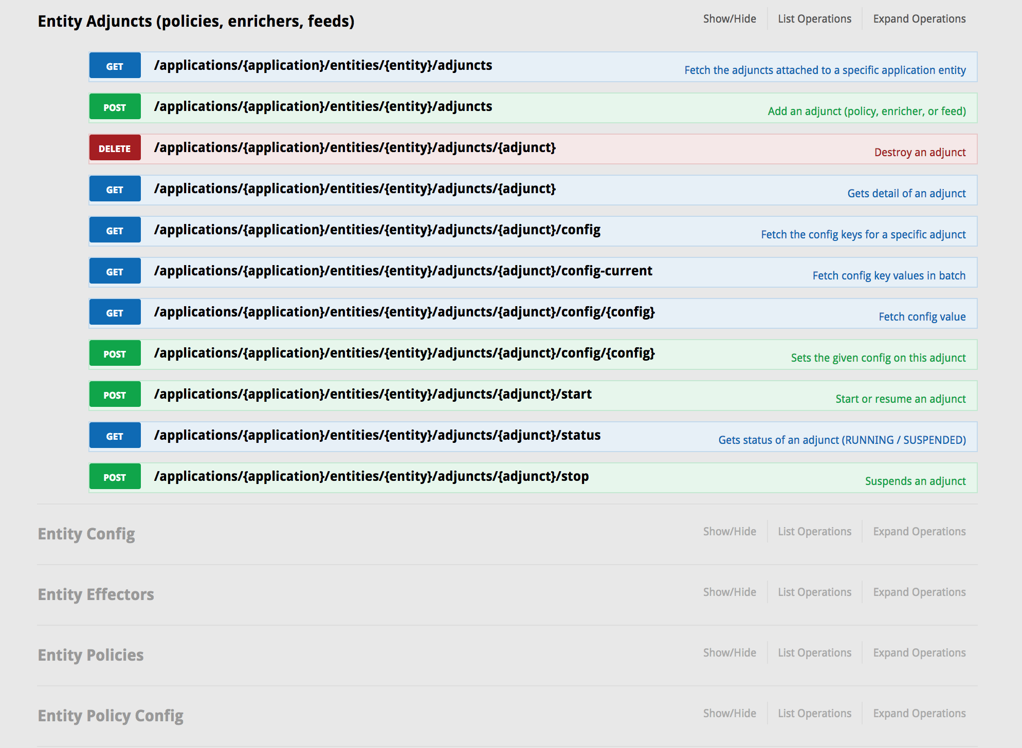Click POST badge for add adjunct endpoint
Screen dimensions: 1022x748
point(115,107)
